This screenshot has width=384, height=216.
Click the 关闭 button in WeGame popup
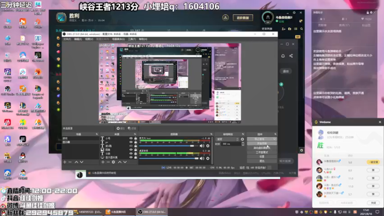click(x=373, y=203)
